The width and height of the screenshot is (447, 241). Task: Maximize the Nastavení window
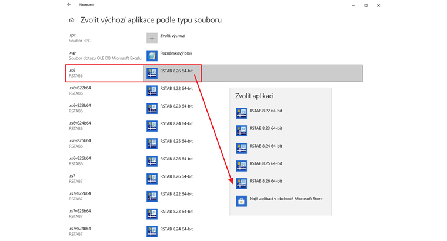366,5
